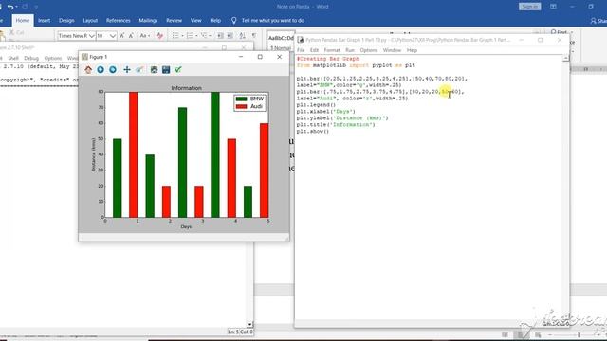This screenshot has width=607, height=341.
Task: Open axis edit options via green checkmark
Action: point(178,69)
